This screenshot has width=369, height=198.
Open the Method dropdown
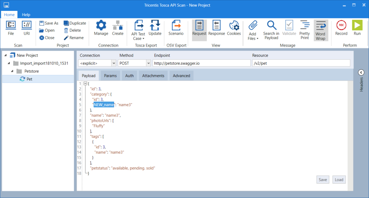148,63
